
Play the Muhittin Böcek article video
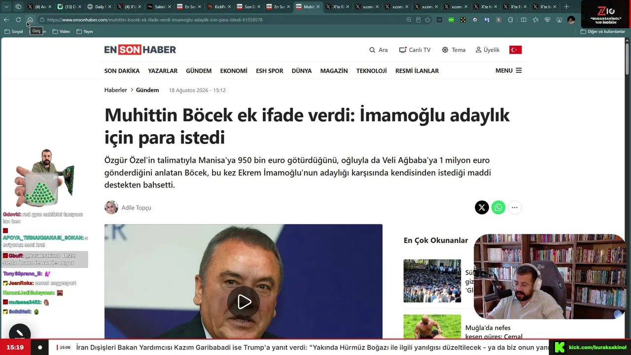[x=244, y=302]
